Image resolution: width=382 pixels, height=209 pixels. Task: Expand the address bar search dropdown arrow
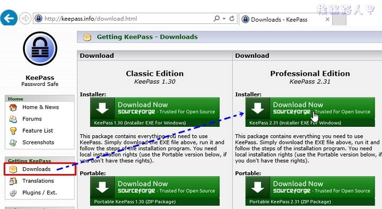pos(224,19)
